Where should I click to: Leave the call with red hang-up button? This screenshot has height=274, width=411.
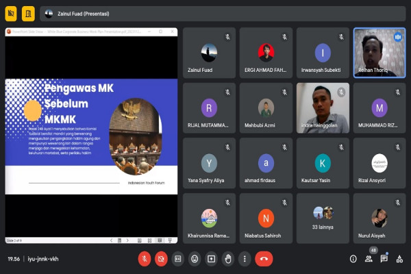264,259
